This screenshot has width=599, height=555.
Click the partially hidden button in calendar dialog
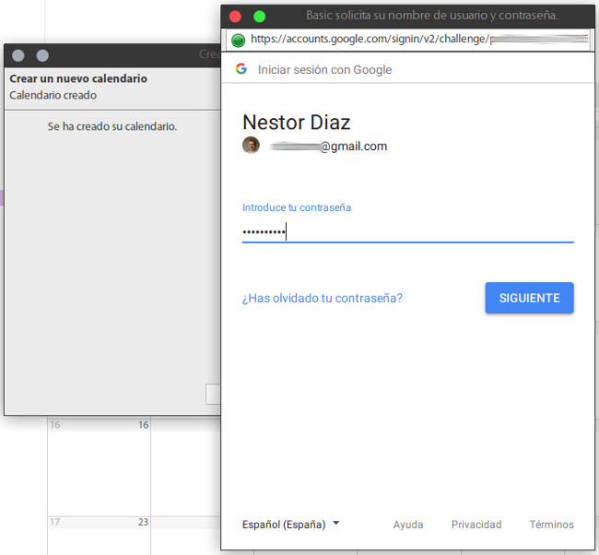pyautogui.click(x=213, y=394)
